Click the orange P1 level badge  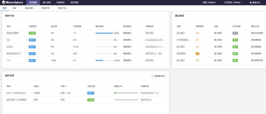click(197, 53)
